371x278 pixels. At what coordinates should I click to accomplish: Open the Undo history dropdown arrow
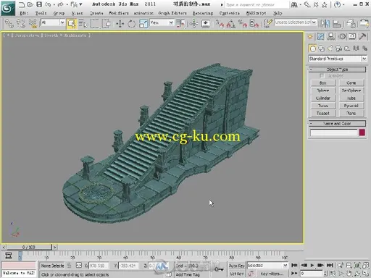54,4
